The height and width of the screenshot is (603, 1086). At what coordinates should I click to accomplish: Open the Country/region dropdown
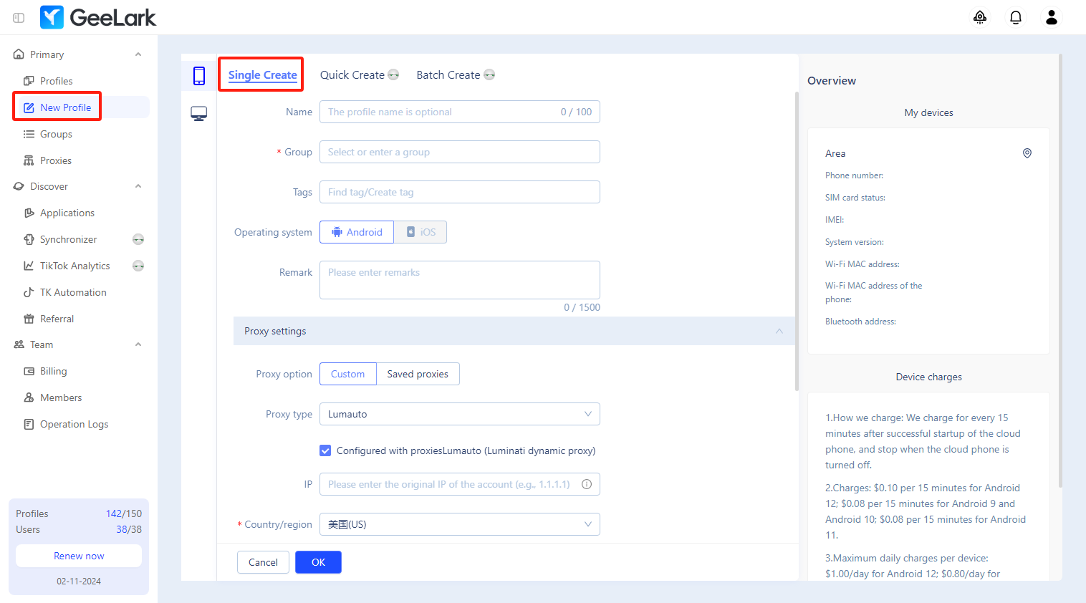(x=459, y=524)
